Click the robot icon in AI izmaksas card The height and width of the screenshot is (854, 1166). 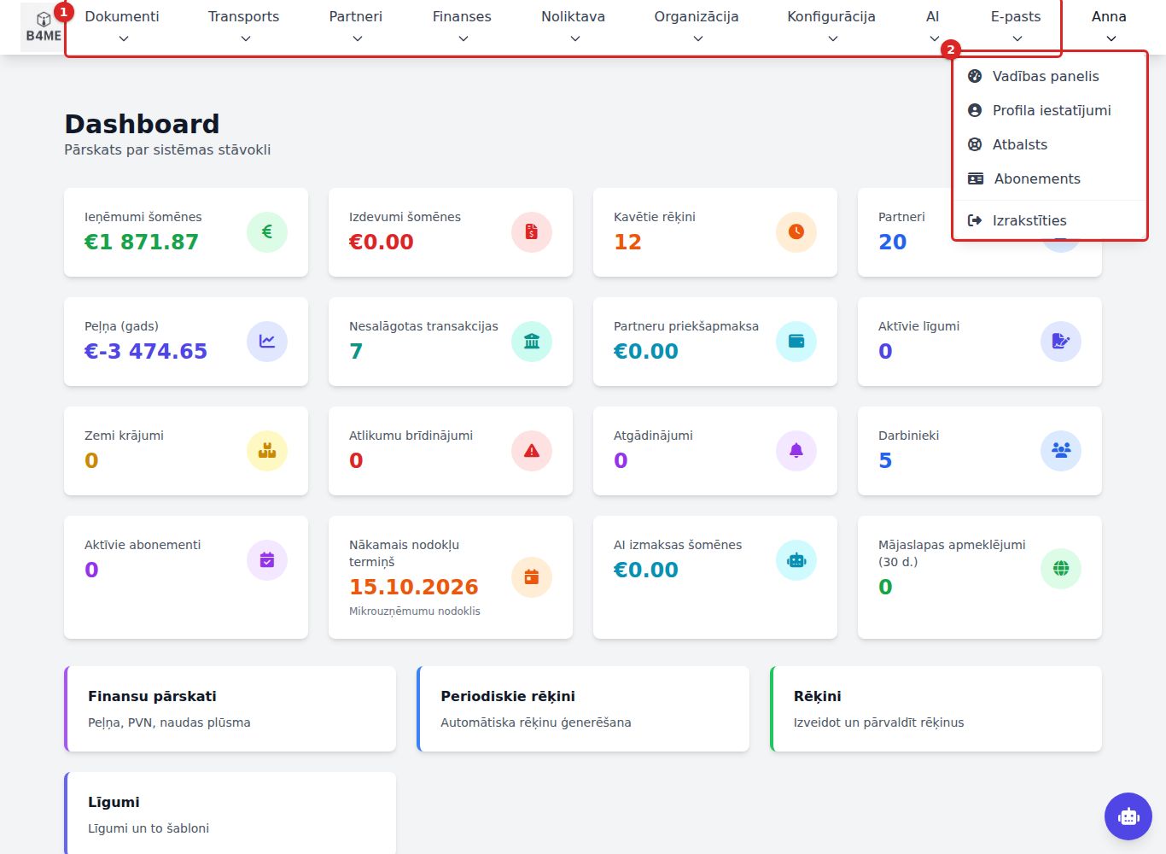point(796,559)
